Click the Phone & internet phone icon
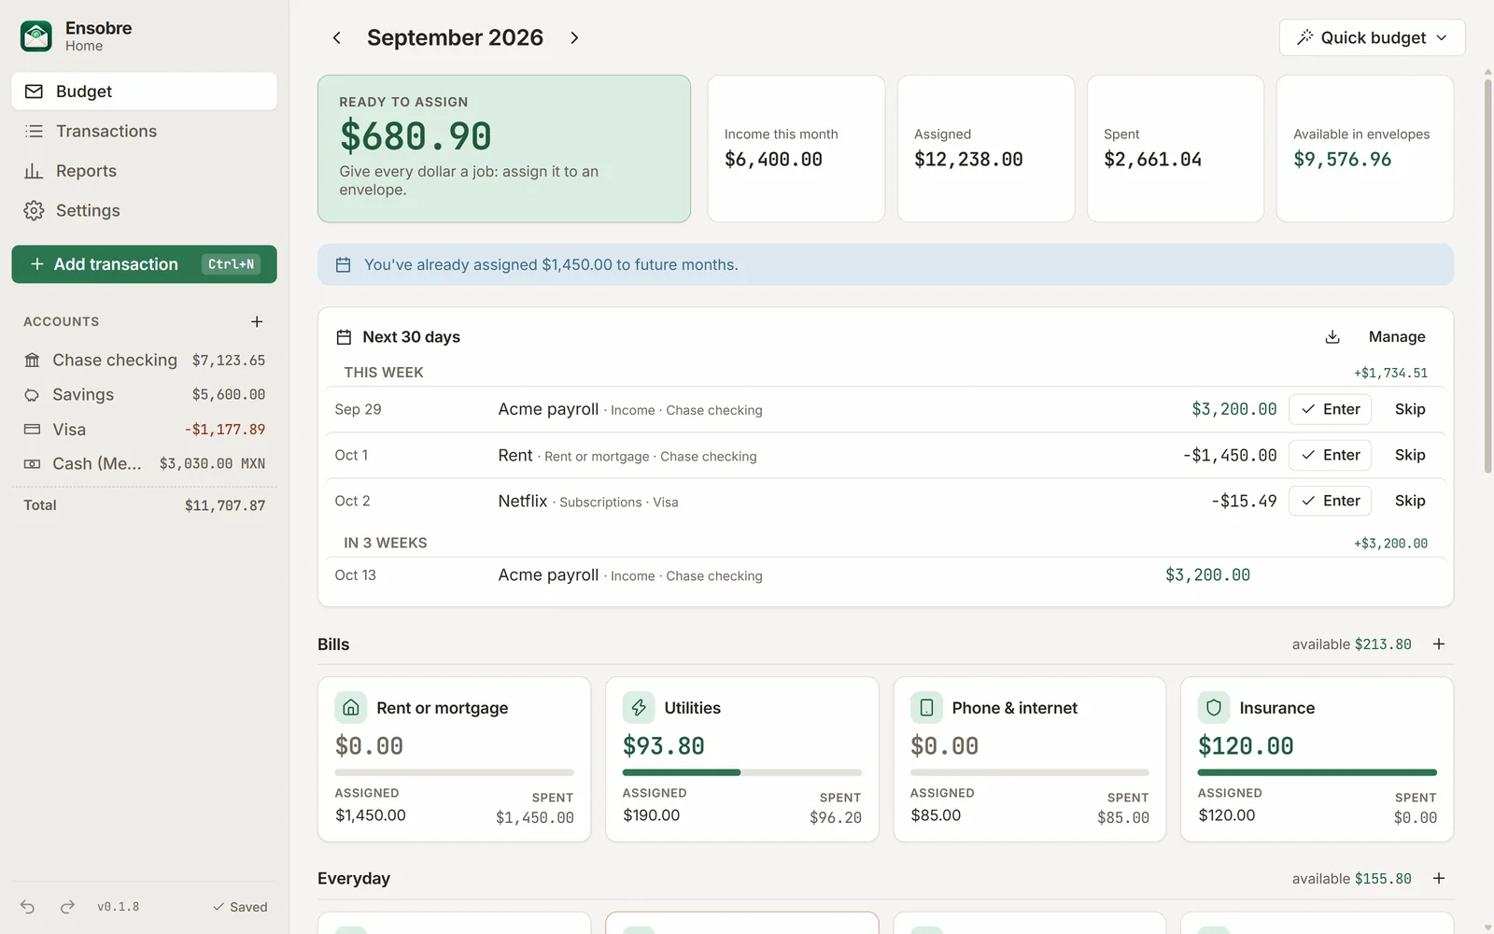 pyautogui.click(x=926, y=708)
